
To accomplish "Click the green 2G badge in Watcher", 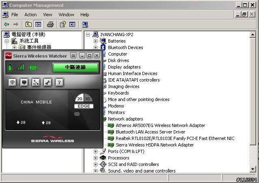I will click(33, 67).
